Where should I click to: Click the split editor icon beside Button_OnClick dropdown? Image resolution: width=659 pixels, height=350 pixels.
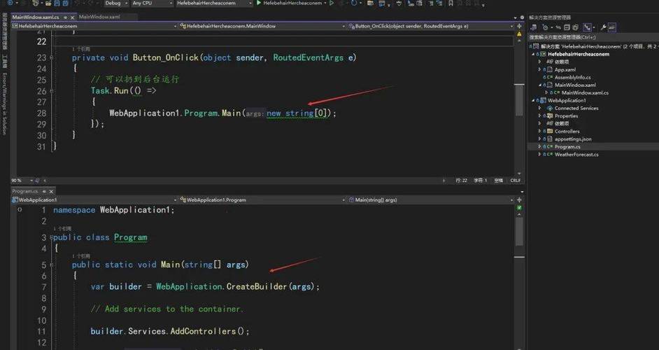pyautogui.click(x=518, y=26)
